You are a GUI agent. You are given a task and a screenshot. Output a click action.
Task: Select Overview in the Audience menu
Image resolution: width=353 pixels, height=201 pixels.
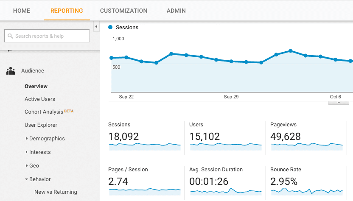(36, 87)
